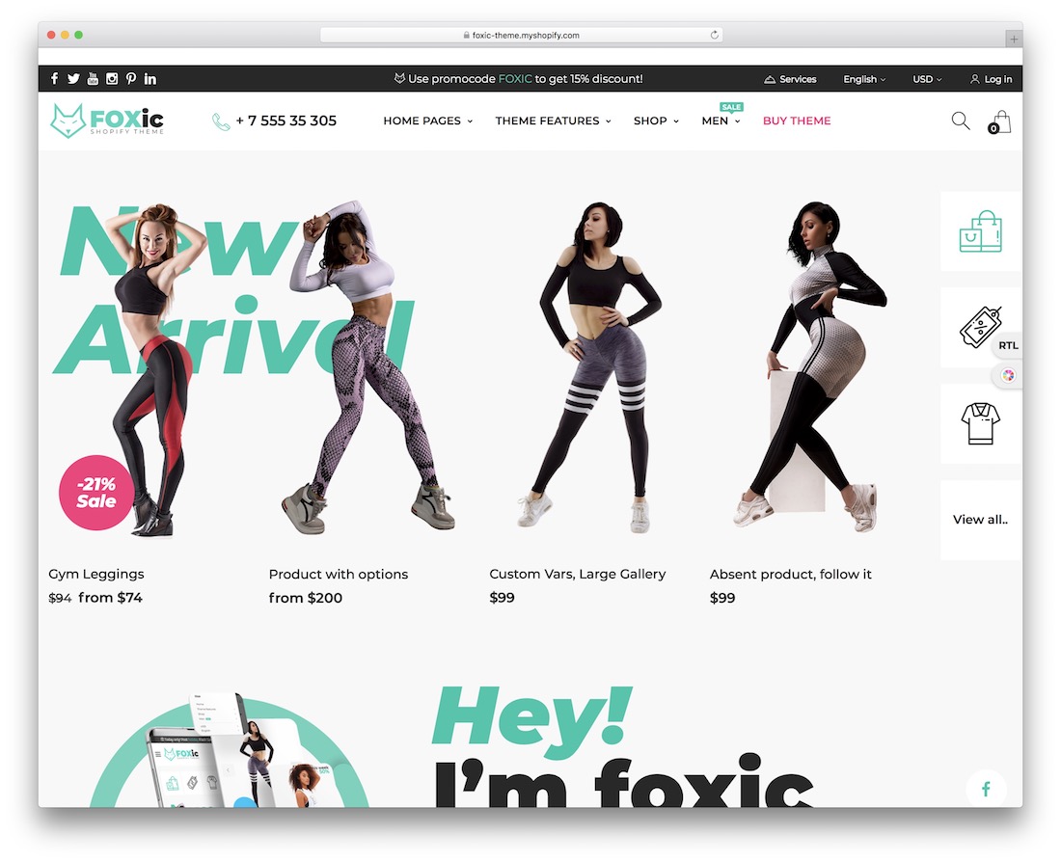Screen dimensions: 1061x862
Task: Open the Twitter social icon
Action: (73, 78)
